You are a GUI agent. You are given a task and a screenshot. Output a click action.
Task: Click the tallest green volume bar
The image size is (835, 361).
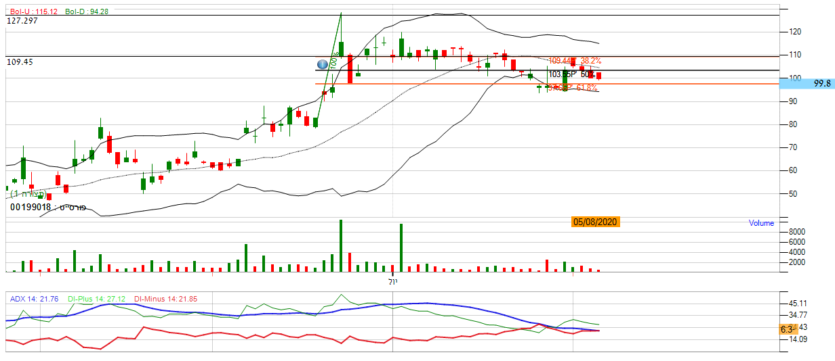[x=340, y=245]
